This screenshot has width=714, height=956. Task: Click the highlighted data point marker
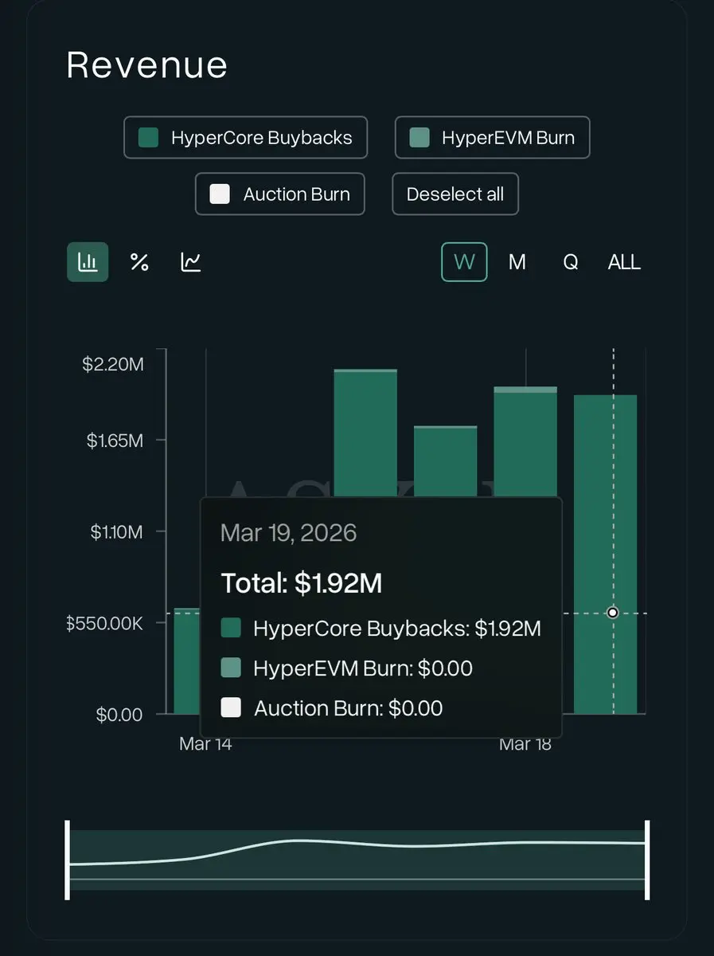613,613
